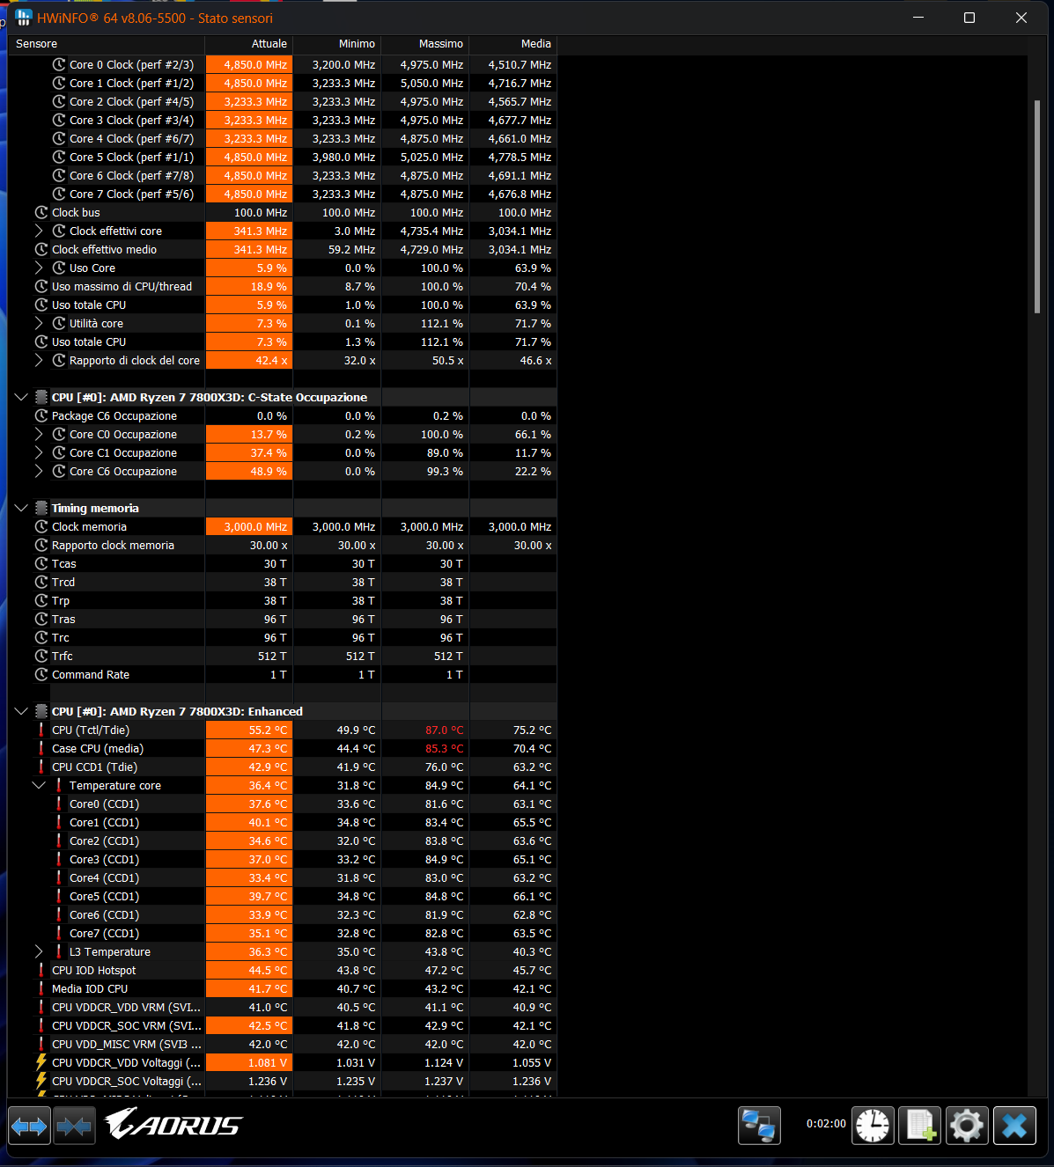Expand the Utilità core row
The height and width of the screenshot is (1167, 1054).
click(x=39, y=323)
